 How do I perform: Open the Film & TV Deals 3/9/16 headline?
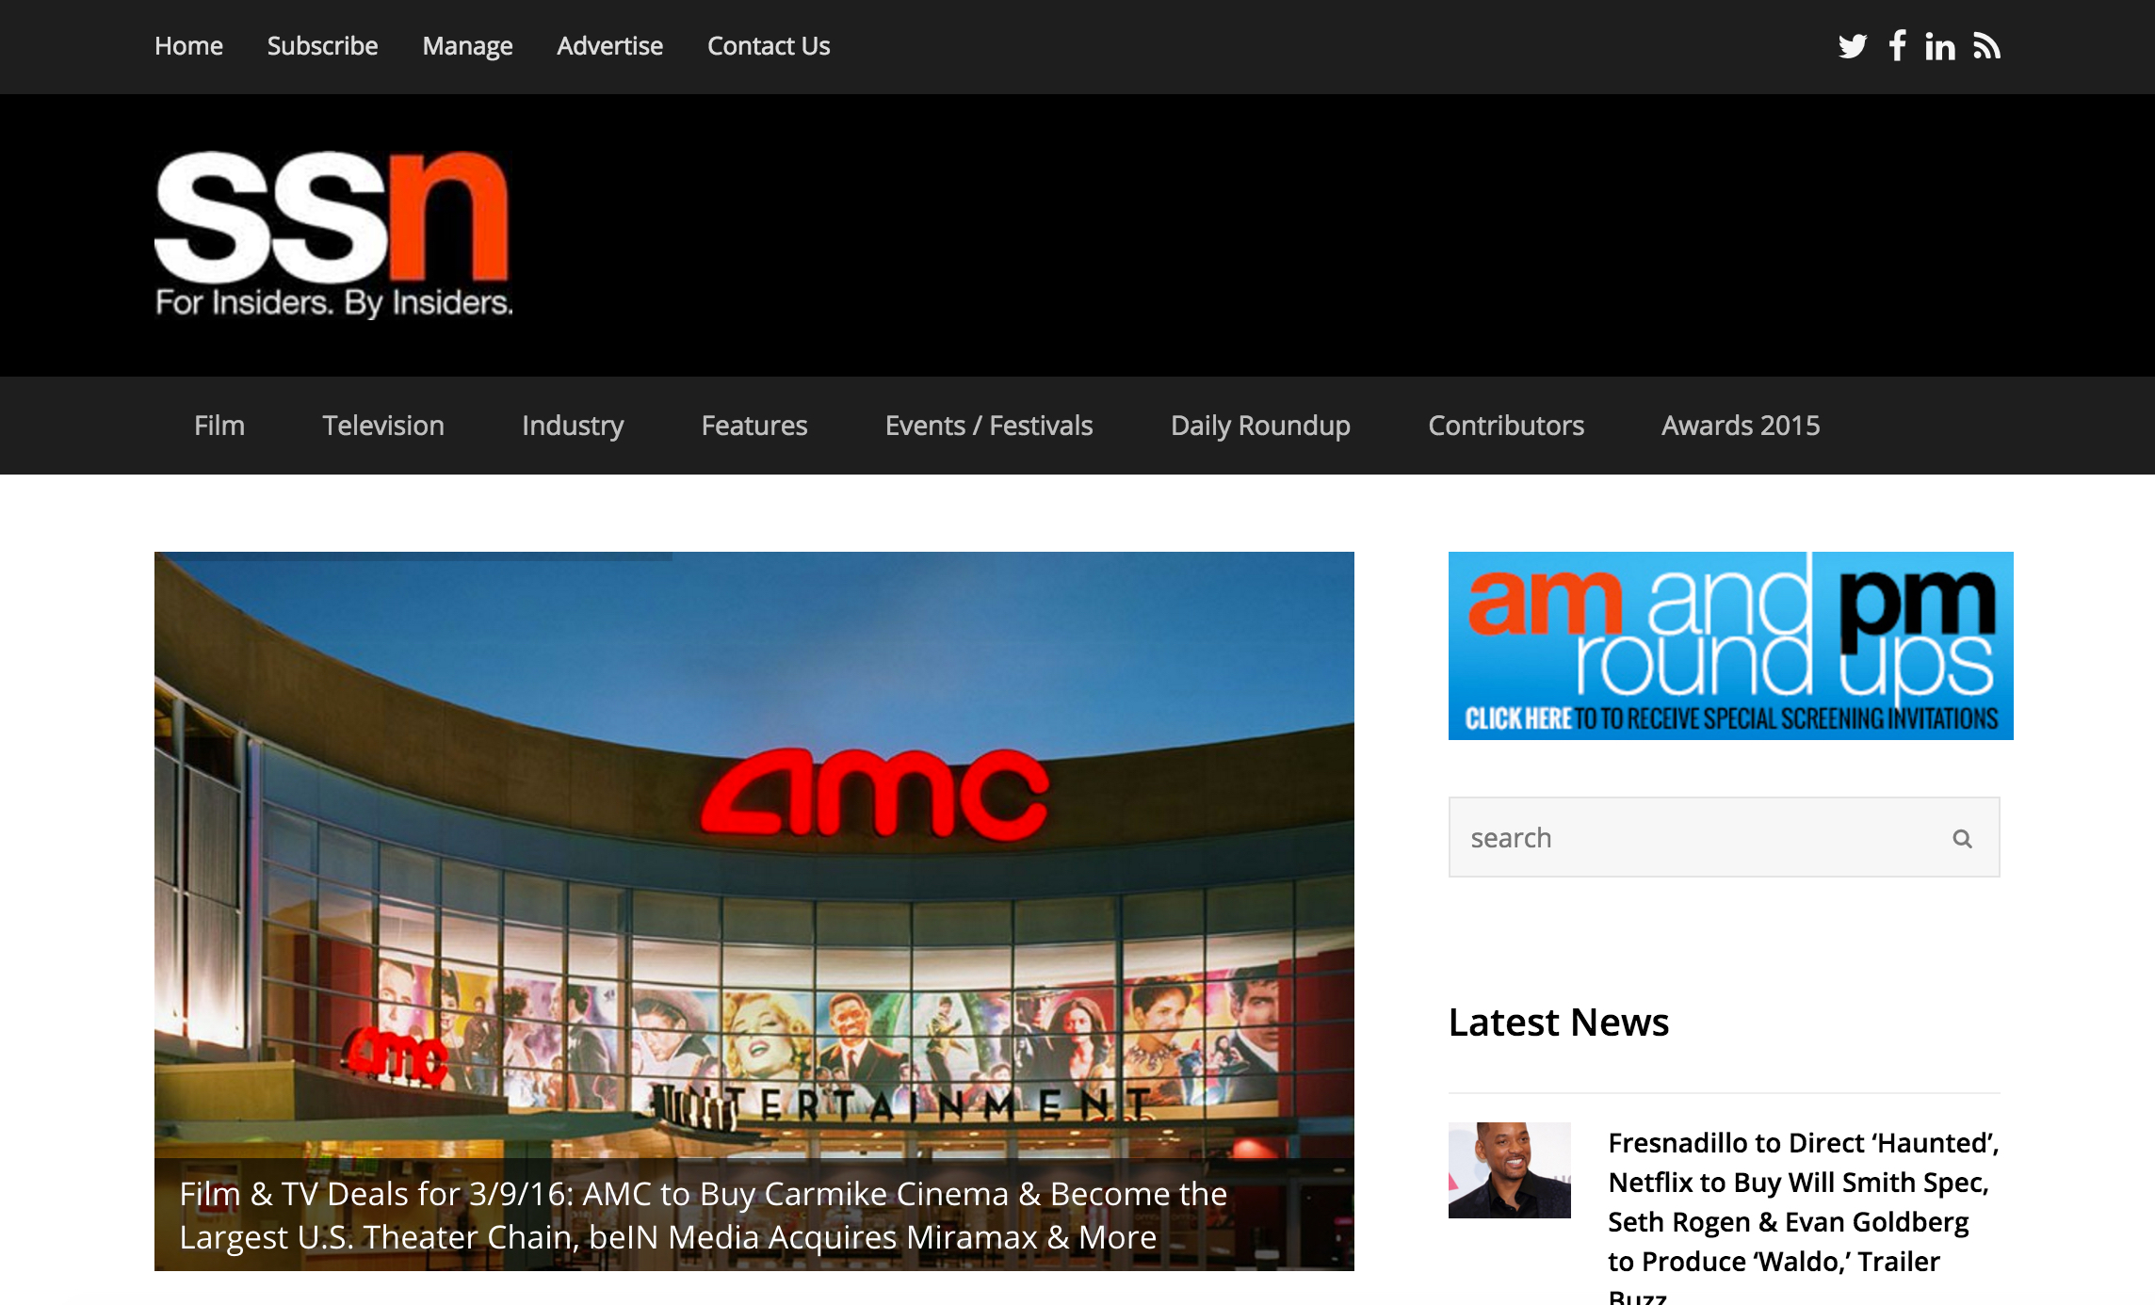[x=703, y=1215]
